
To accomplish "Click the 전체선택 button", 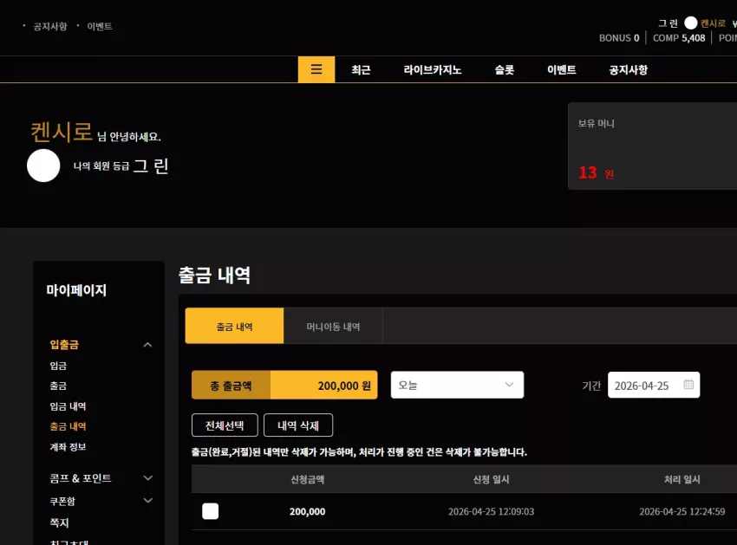I will 225,425.
